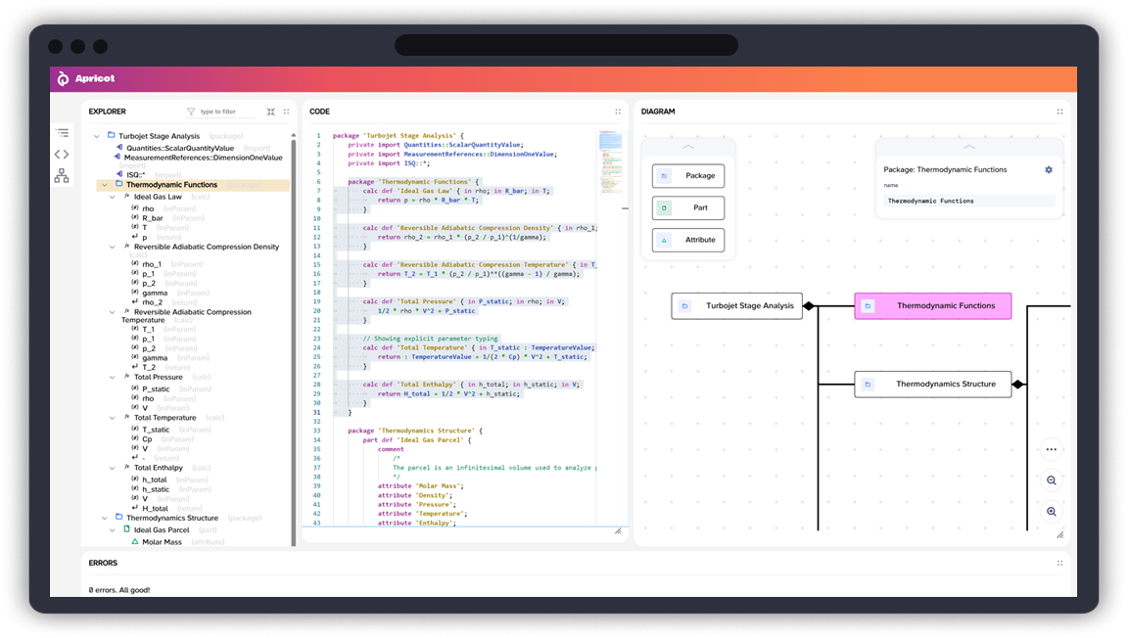Collapse the Ideal Gas Law tree node
This screenshot has width=1128, height=638.
tap(113, 197)
